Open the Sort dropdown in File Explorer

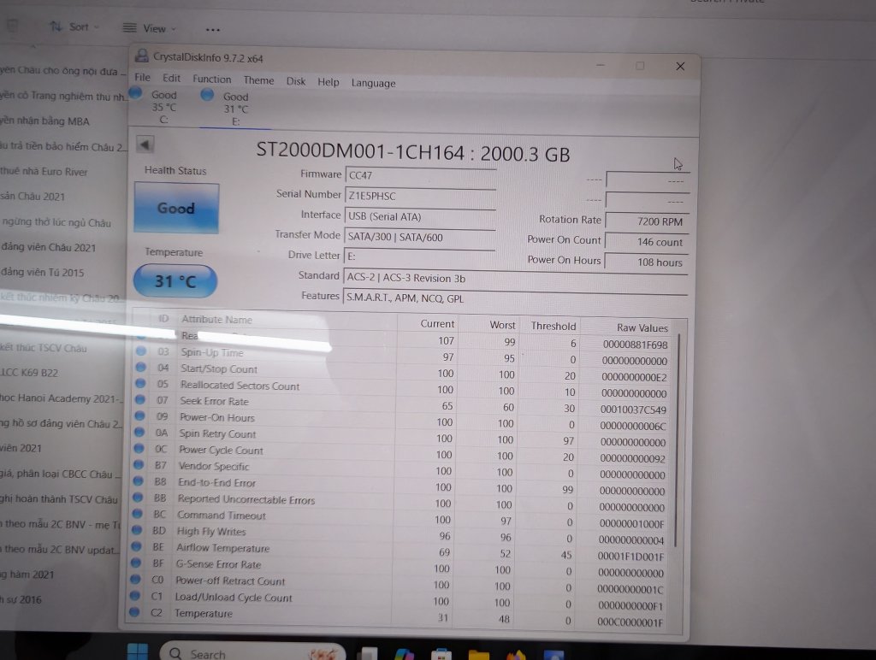[74, 27]
